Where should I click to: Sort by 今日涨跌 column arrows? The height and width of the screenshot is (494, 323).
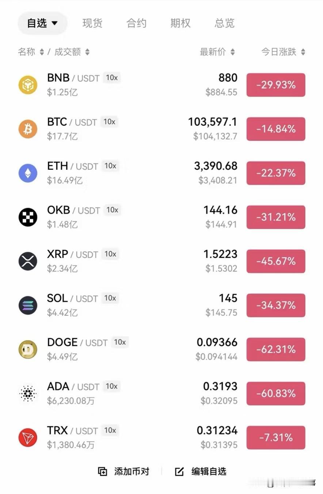[x=303, y=52]
